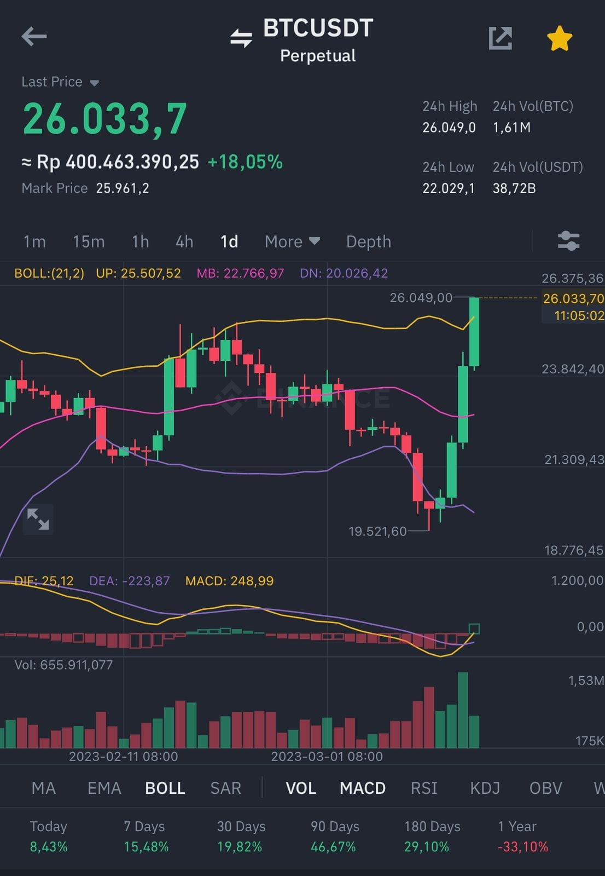This screenshot has height=876, width=605.
Task: Select the EMA indicator label
Action: 104,788
